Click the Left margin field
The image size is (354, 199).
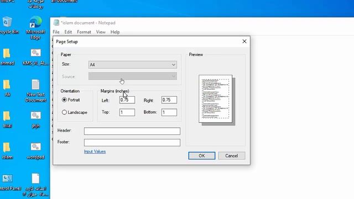127,100
